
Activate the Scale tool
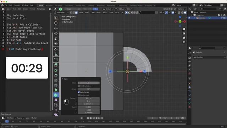tap(56, 39)
